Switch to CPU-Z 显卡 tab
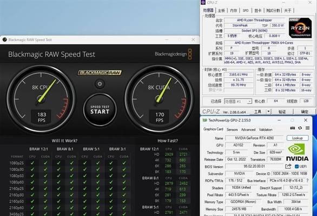317x216 pixels. tap(257, 10)
